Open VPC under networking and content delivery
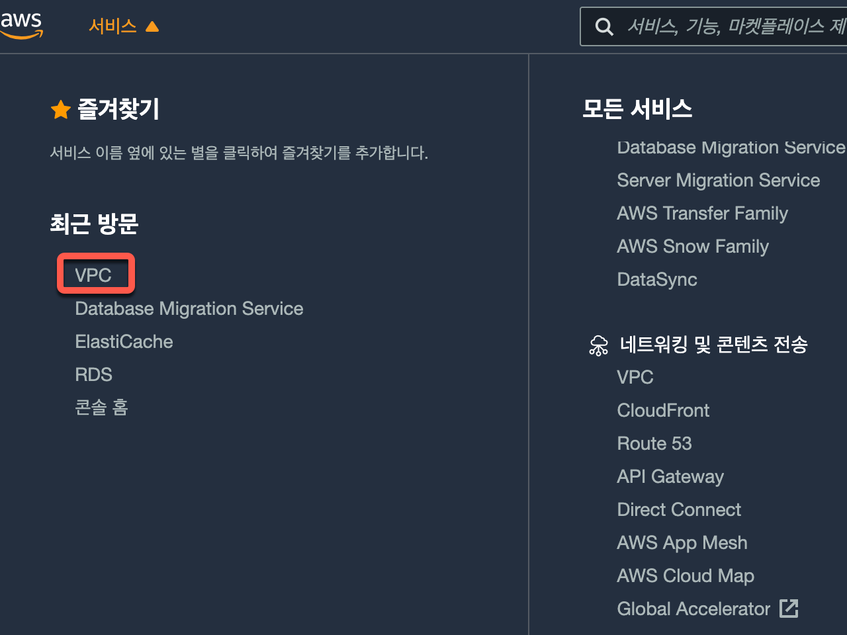The image size is (847, 635). click(635, 377)
